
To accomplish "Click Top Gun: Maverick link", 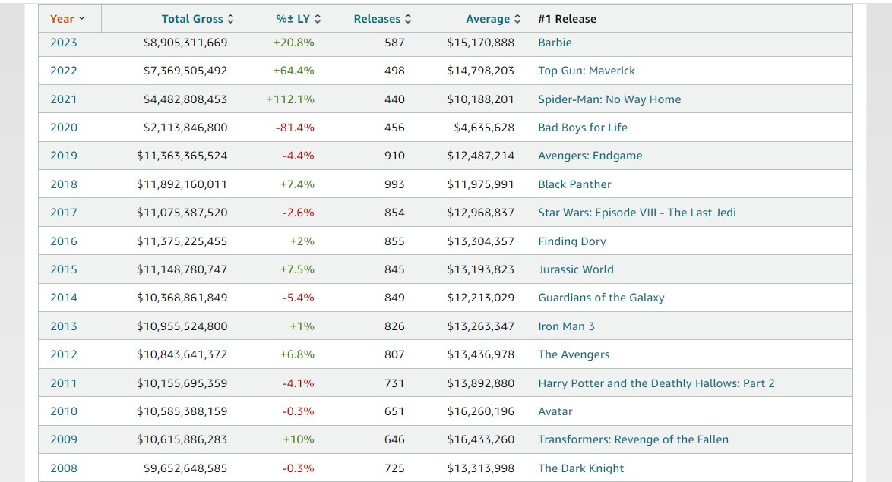I will [x=586, y=71].
